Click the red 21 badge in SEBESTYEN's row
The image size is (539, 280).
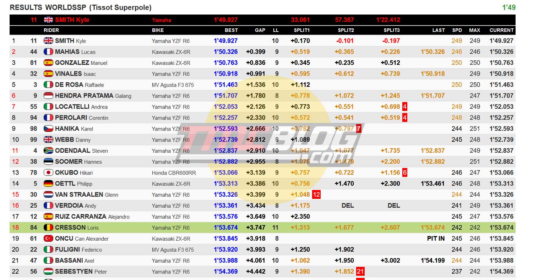[x=360, y=271]
